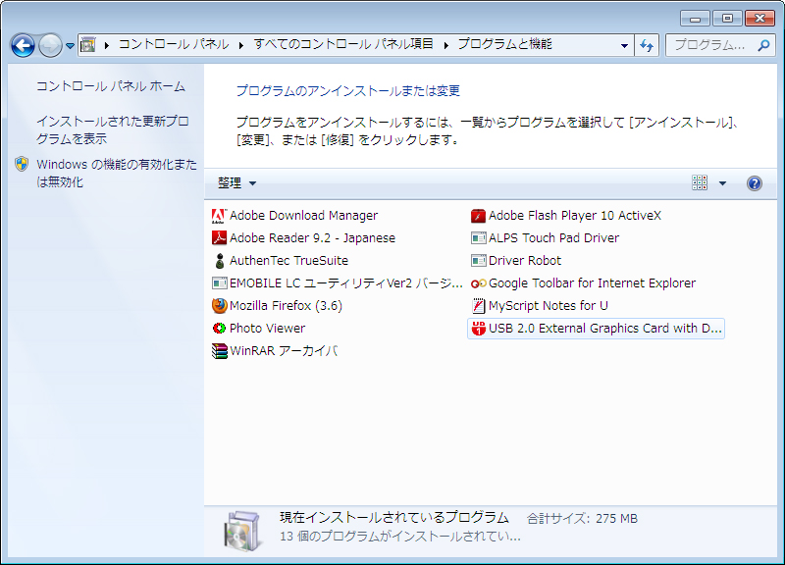The image size is (785, 565).
Task: Click the greyed forward navigation arrow
Action: point(51,46)
